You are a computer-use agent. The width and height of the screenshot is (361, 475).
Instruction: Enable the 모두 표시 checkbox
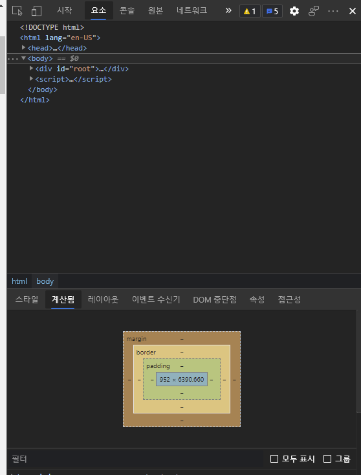pyautogui.click(x=274, y=459)
